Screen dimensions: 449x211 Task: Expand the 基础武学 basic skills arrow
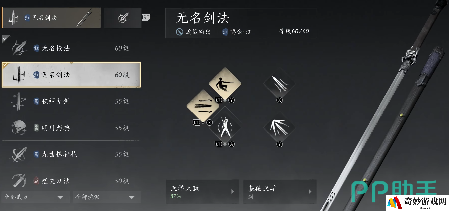(310, 192)
